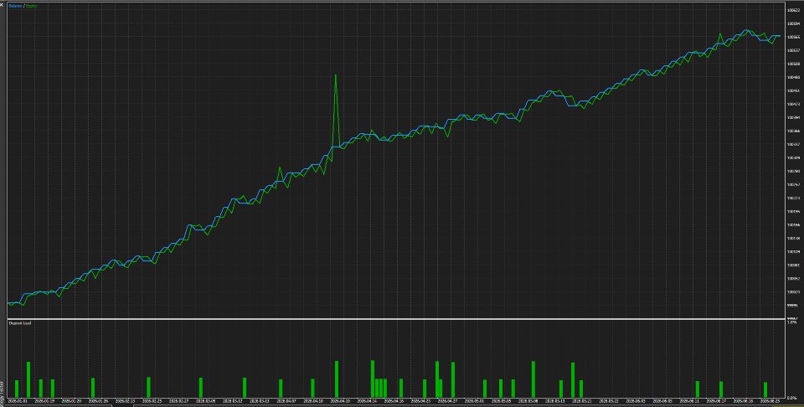Click the top value on the balance axis
Image resolution: width=804 pixels, height=407 pixels.
point(793,10)
